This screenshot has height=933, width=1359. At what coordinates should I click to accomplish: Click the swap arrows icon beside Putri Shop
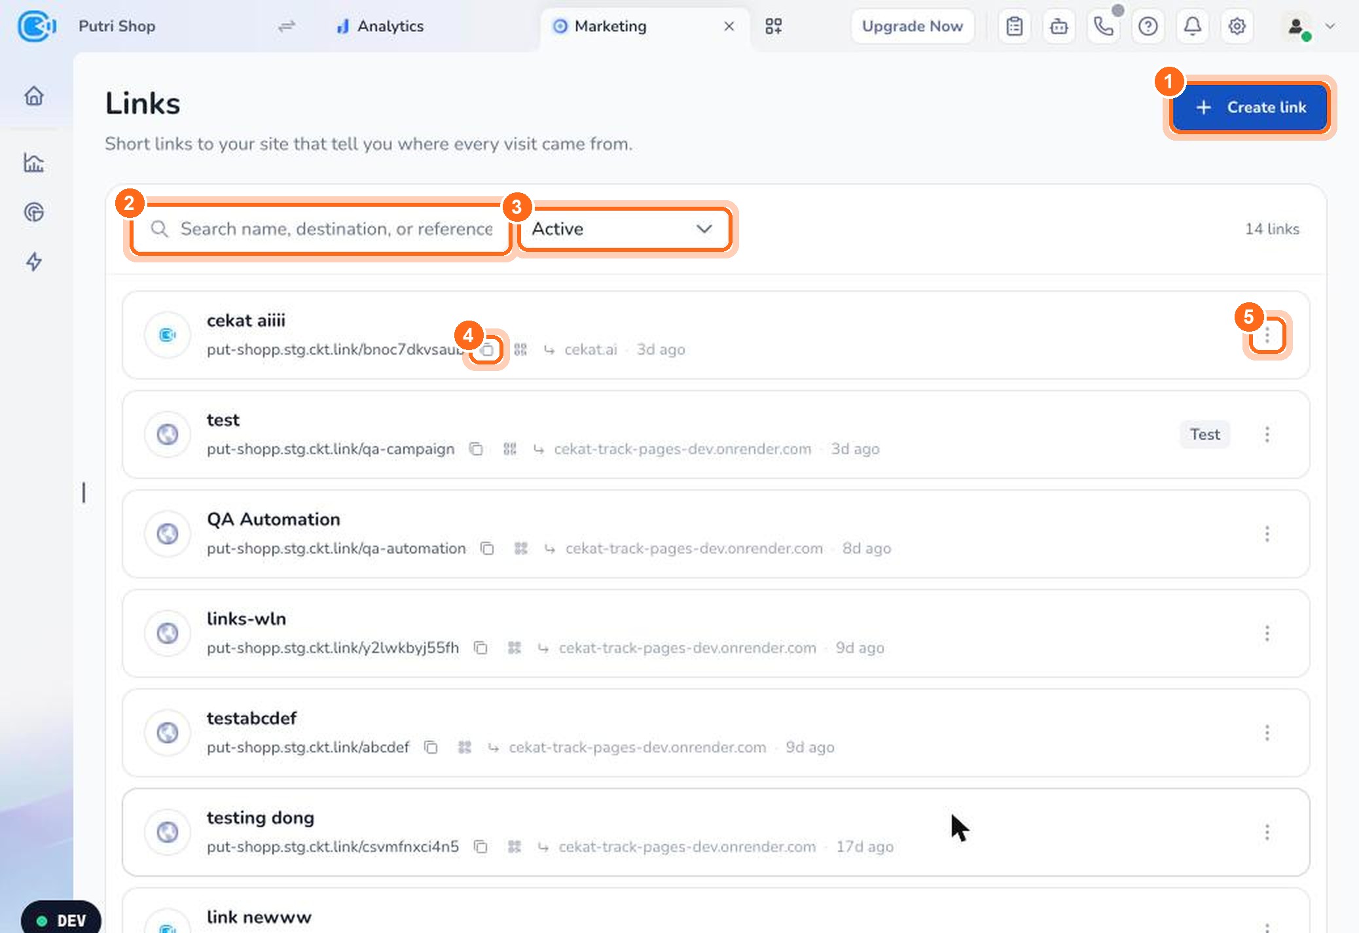(x=286, y=26)
